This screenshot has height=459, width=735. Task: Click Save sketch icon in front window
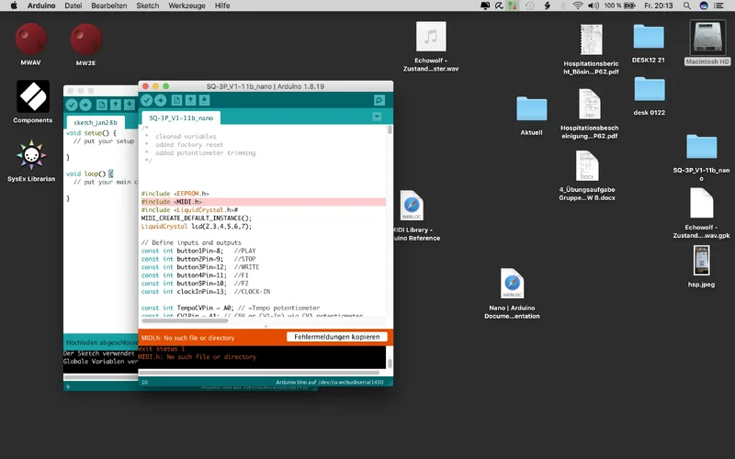click(x=206, y=100)
